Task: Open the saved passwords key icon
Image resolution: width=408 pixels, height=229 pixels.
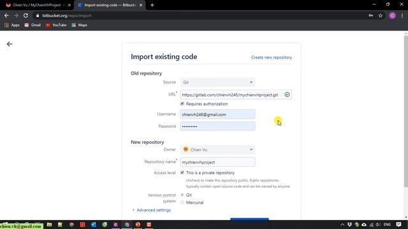Action: (x=371, y=15)
